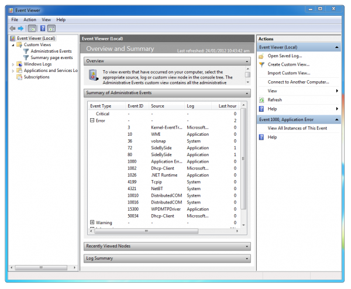
Task: Open the View menu in menu bar
Action: click(46, 19)
